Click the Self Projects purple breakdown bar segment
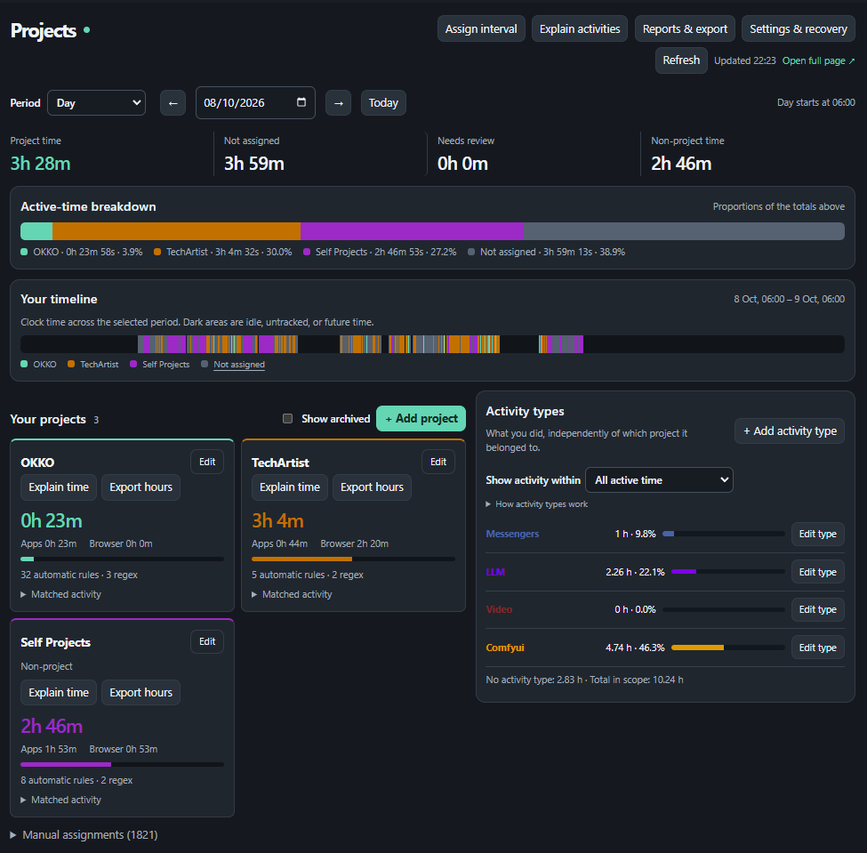 click(x=412, y=231)
